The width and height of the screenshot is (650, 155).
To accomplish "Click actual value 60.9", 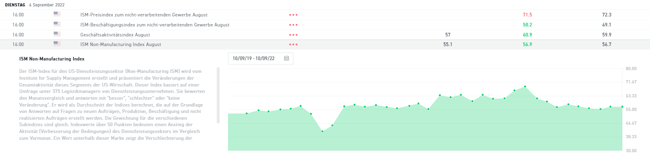I will [x=527, y=35].
